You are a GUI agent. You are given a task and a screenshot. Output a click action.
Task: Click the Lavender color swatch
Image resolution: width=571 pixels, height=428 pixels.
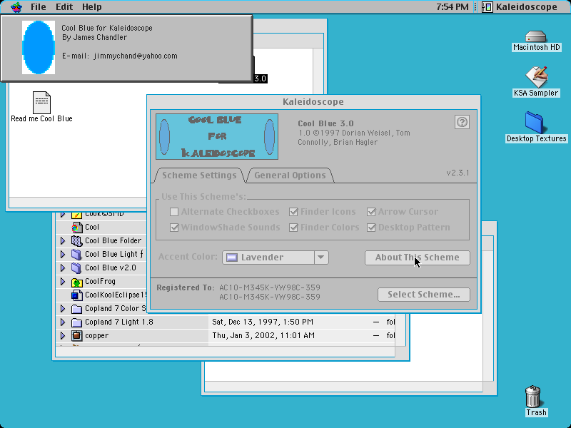click(x=232, y=258)
